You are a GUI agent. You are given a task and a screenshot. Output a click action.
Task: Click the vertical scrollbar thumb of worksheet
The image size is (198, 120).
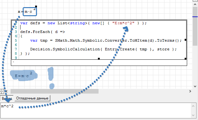pos(195,26)
